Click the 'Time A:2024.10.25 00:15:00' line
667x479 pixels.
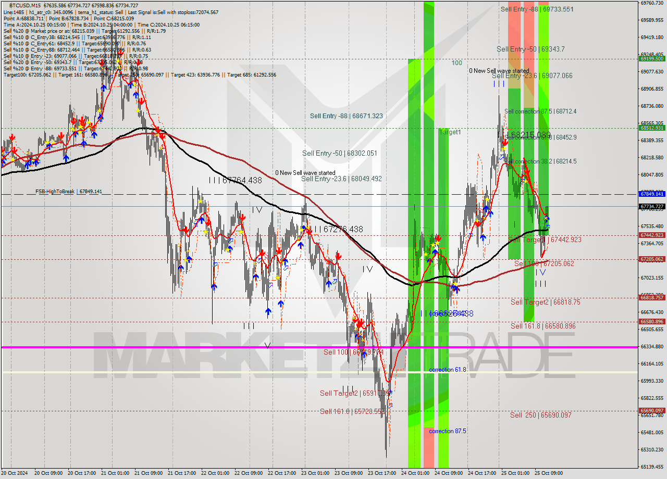pos(101,24)
